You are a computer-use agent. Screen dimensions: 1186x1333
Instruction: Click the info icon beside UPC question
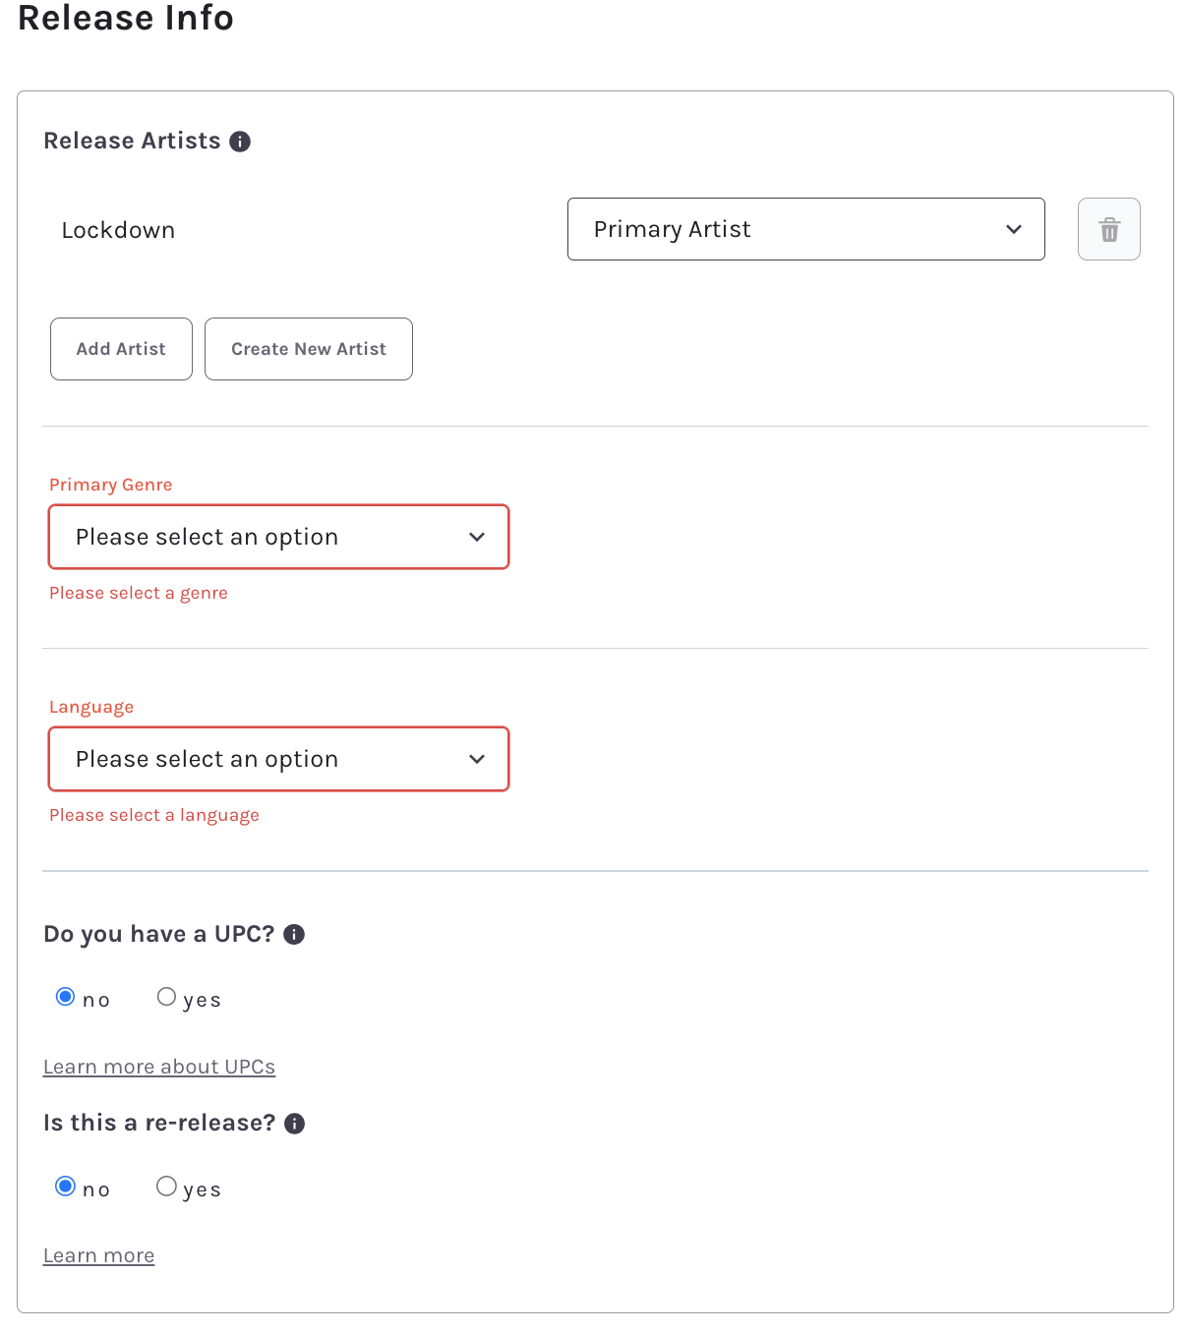coord(294,934)
